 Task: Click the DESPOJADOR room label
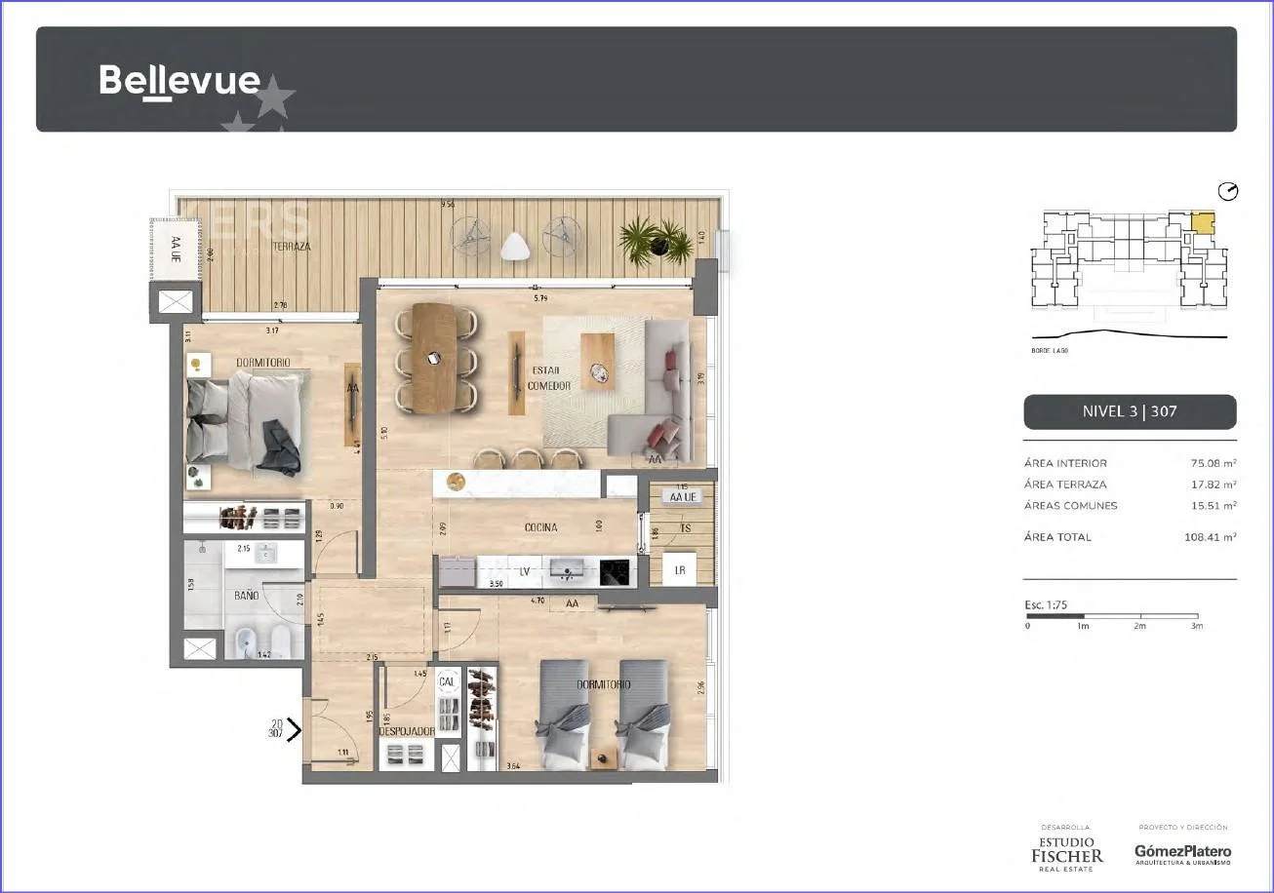click(407, 731)
